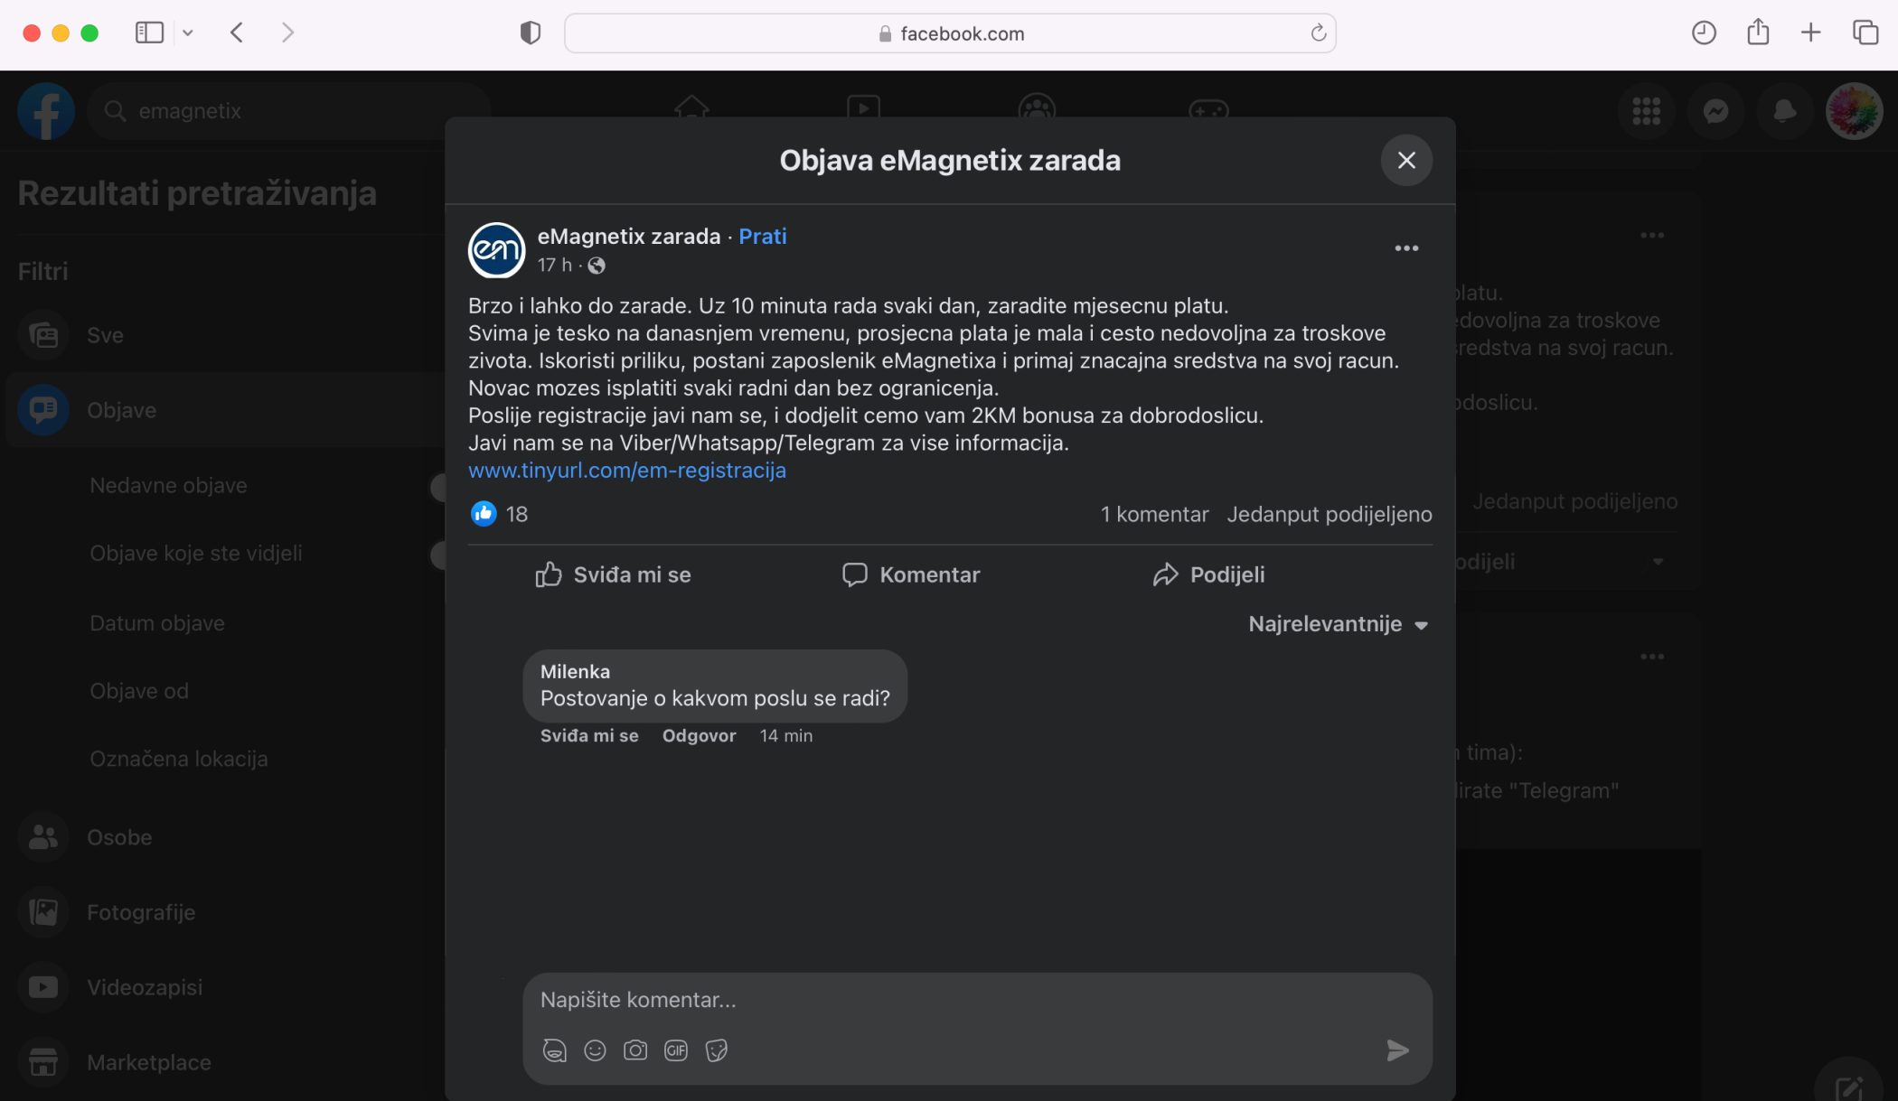Click the 17 h post timestamp
This screenshot has width=1898, height=1101.
pos(554,265)
